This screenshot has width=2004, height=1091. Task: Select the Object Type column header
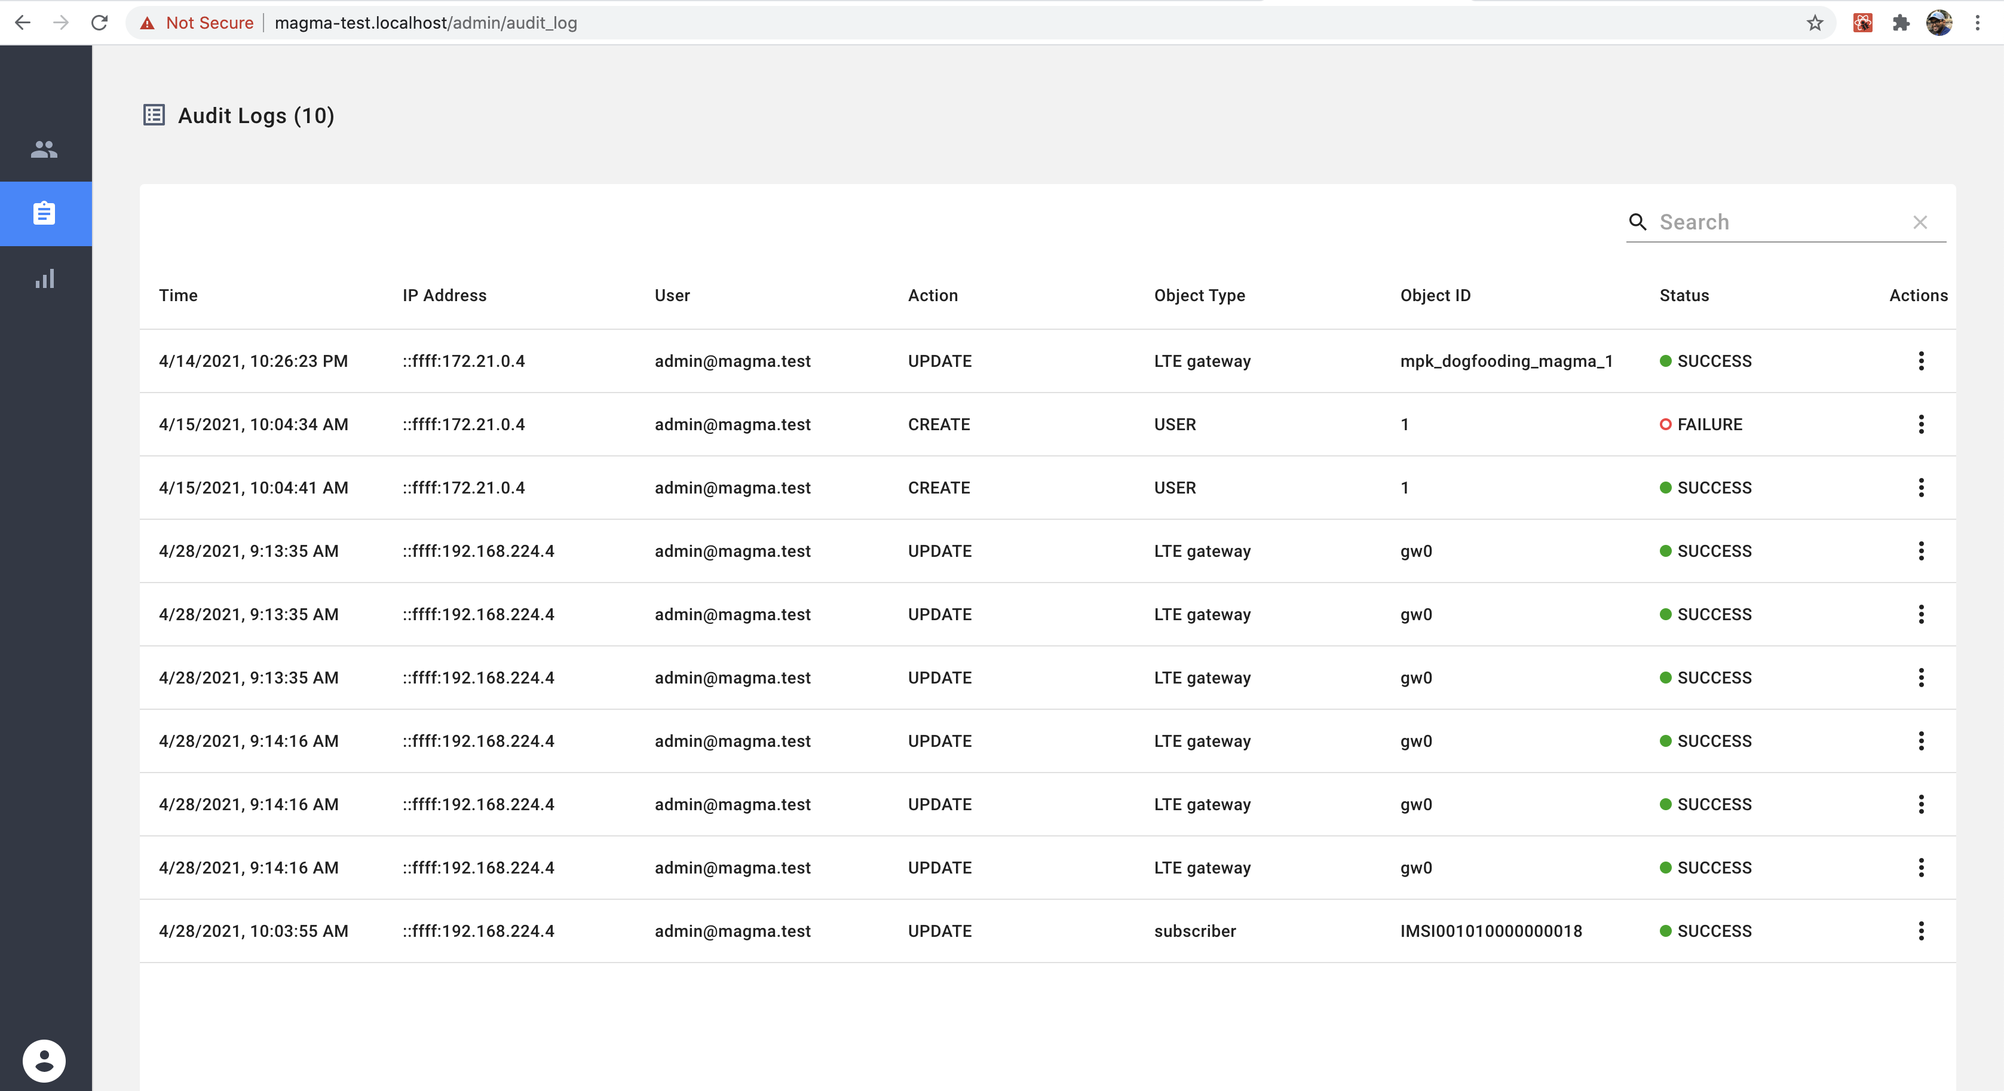[x=1199, y=295]
